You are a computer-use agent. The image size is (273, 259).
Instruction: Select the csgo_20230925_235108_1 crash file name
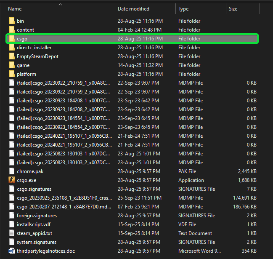click(64, 198)
